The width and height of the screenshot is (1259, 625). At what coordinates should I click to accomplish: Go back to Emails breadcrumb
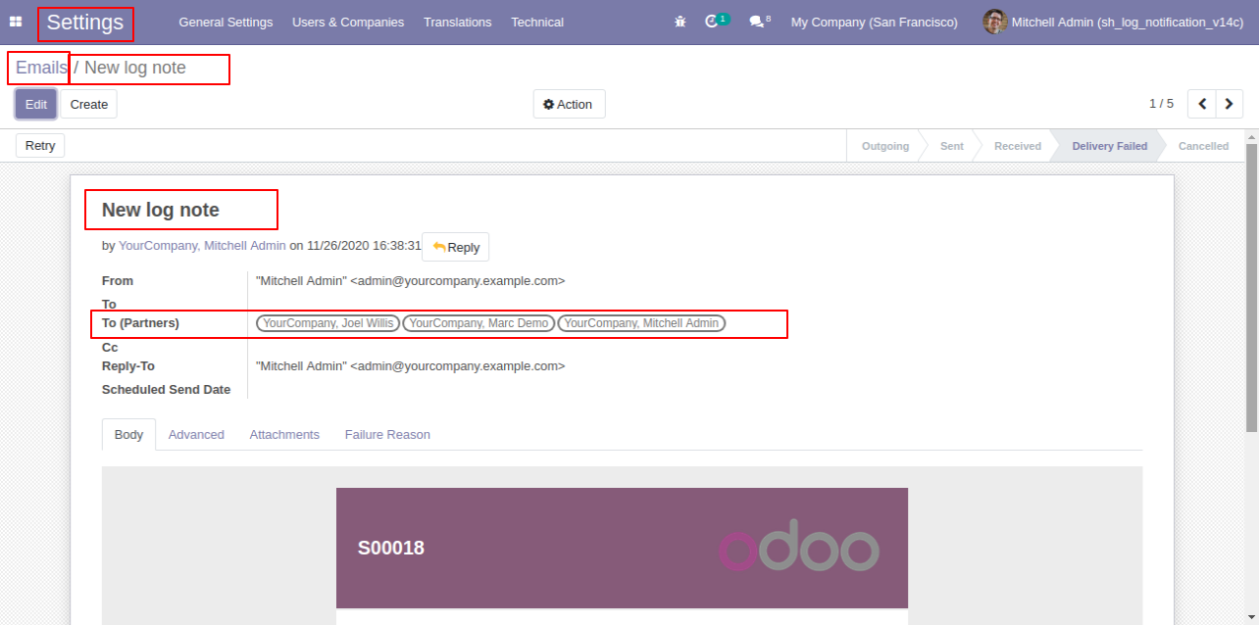pos(42,68)
